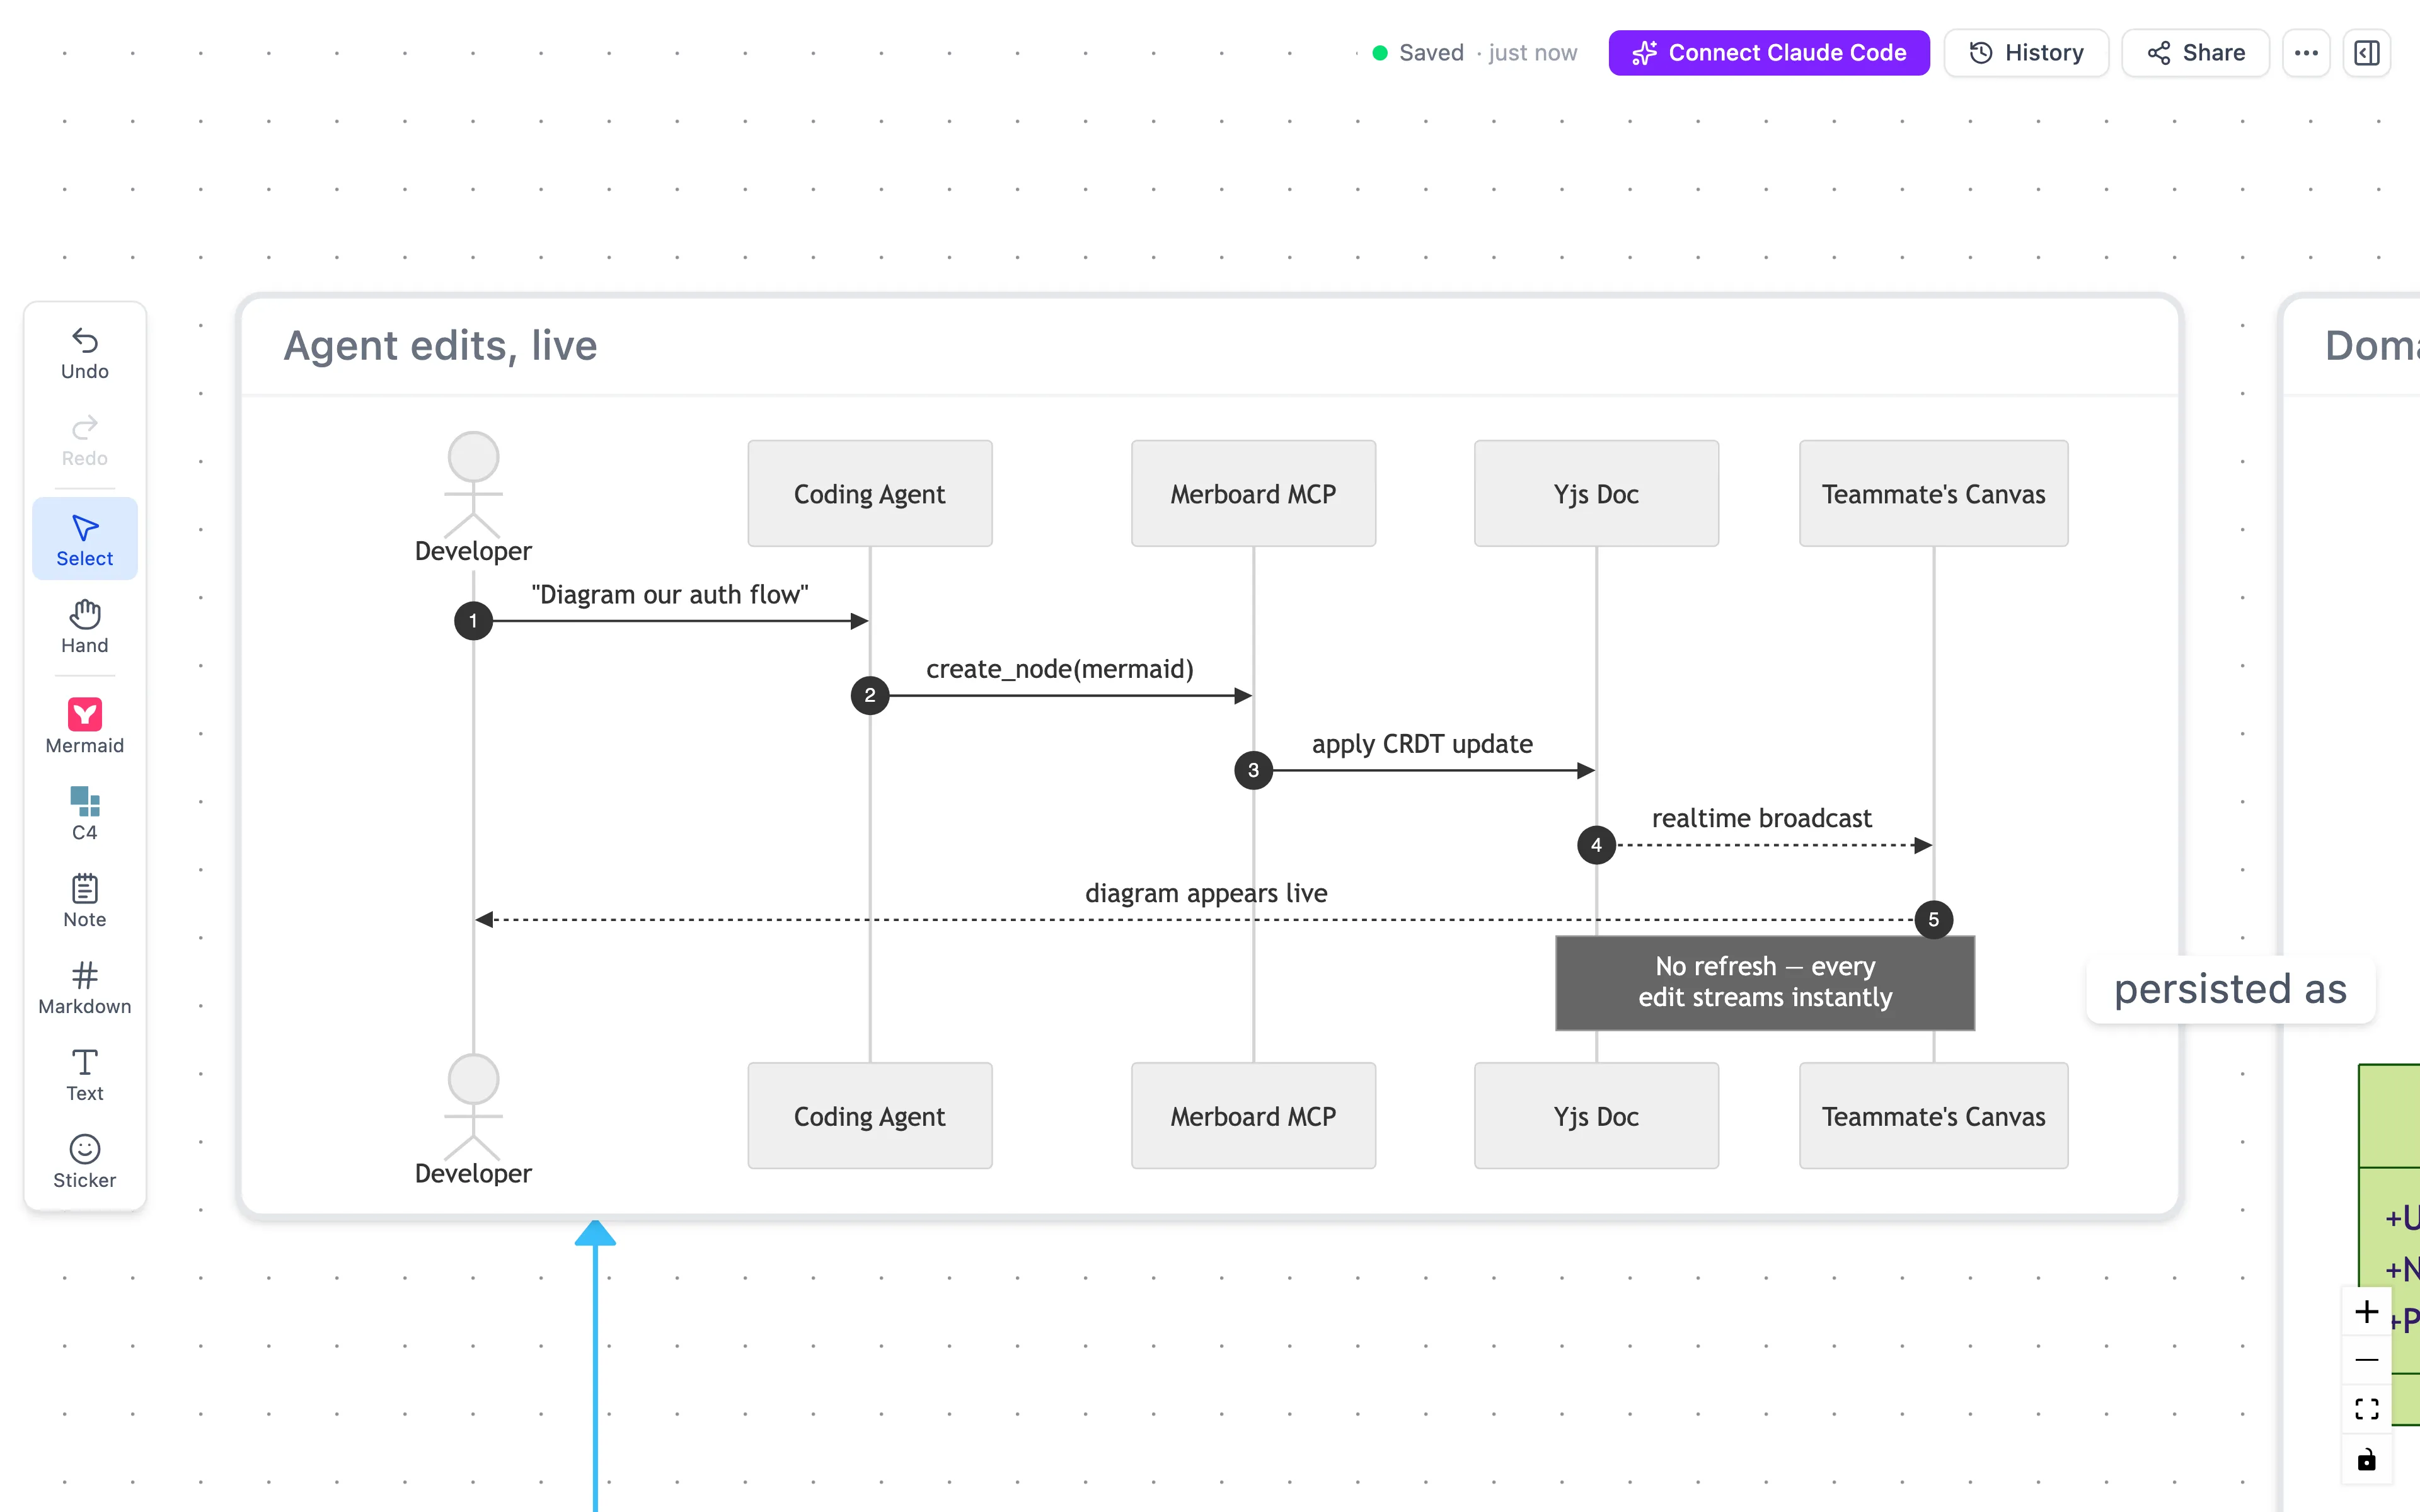Click the top Teammate's Canvas participant box
Viewport: 2420px width, 1512px height.
point(1933,494)
